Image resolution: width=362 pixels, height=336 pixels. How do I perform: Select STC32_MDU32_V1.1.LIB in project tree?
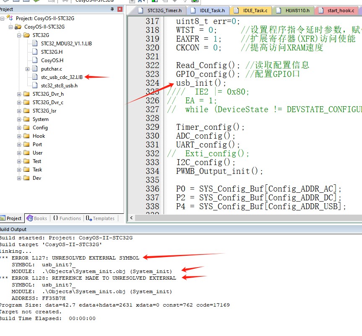click(66, 44)
